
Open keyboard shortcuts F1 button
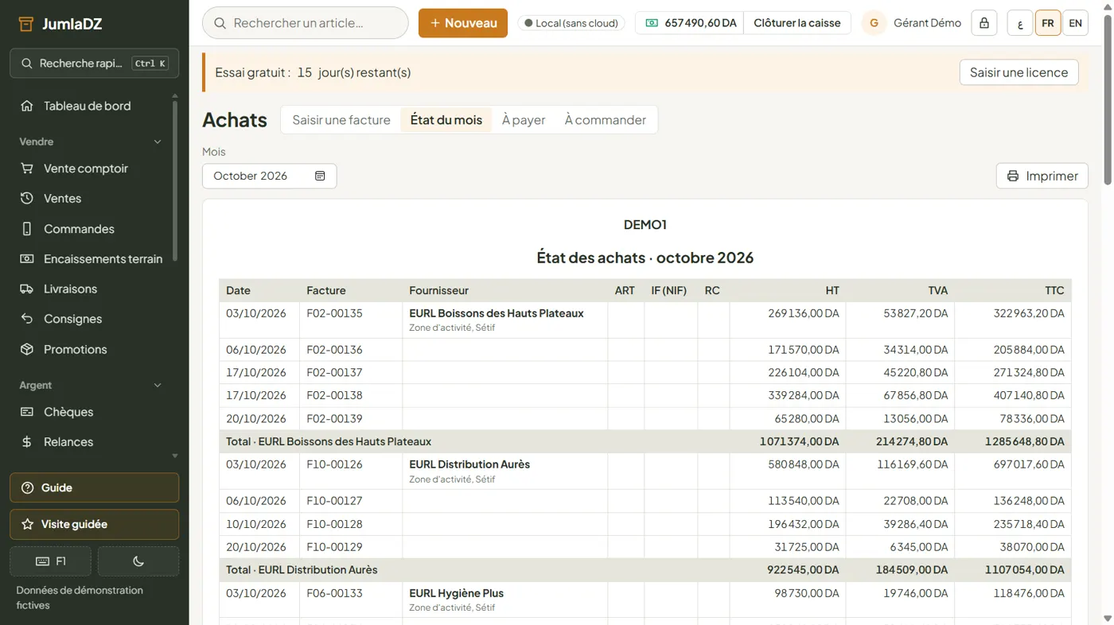(51, 561)
